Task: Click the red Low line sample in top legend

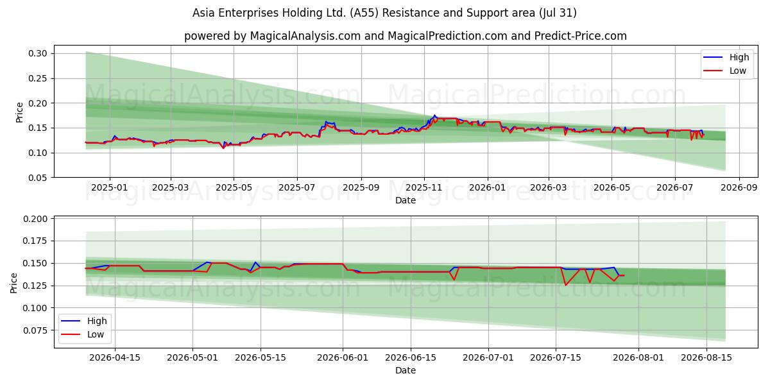Action: (714, 71)
